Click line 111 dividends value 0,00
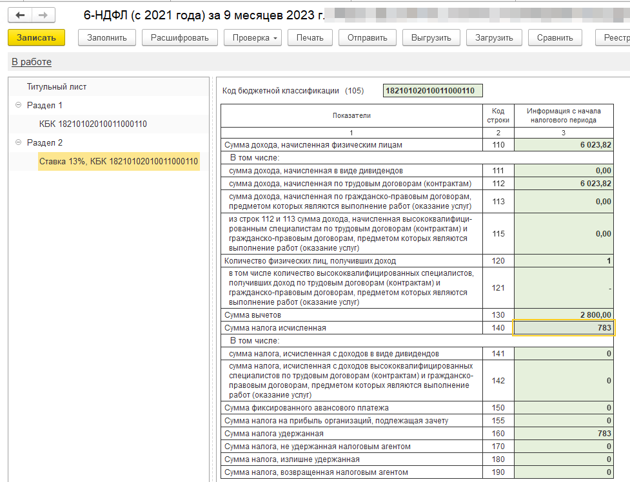 click(x=564, y=171)
